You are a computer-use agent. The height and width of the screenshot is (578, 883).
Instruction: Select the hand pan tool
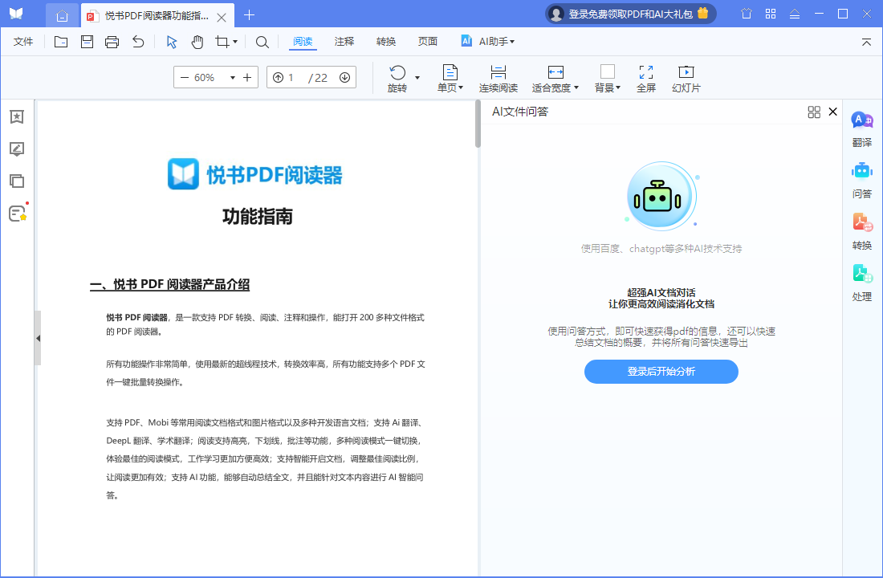197,41
